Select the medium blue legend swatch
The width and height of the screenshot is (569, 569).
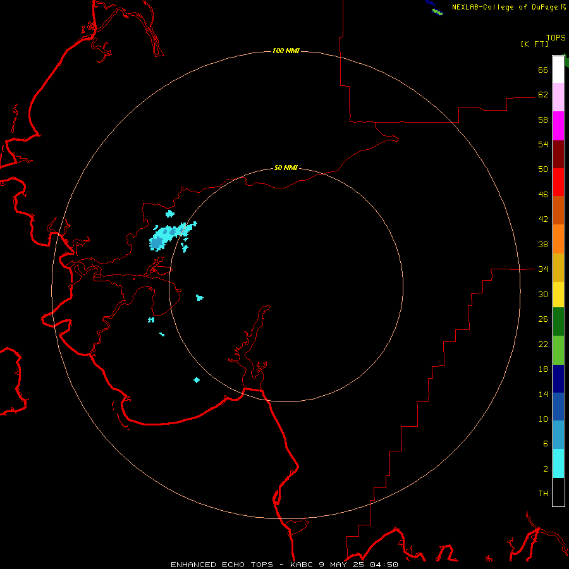tap(558, 407)
